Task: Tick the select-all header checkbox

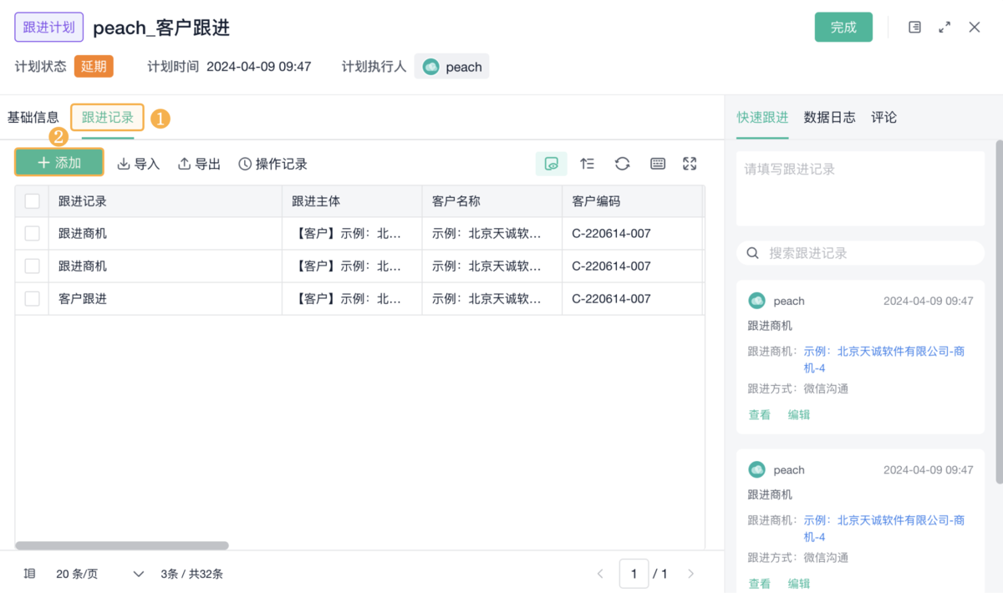Action: (32, 201)
